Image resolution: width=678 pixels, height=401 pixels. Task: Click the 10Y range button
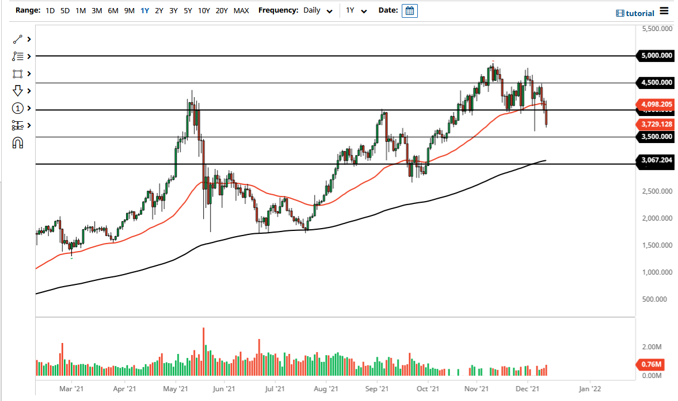pyautogui.click(x=203, y=10)
